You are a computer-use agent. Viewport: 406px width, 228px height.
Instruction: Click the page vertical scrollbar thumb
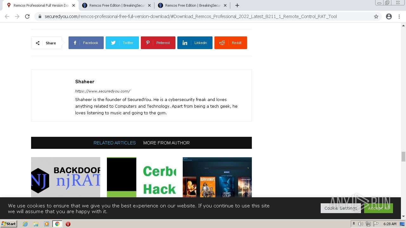(x=403, y=156)
